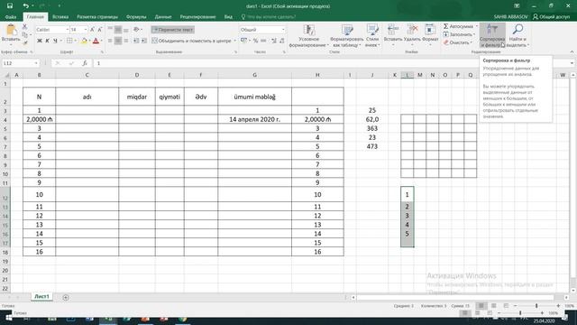The image size is (577, 325).
Task: Open the Name Box dropdown arrow
Action: (x=36, y=63)
